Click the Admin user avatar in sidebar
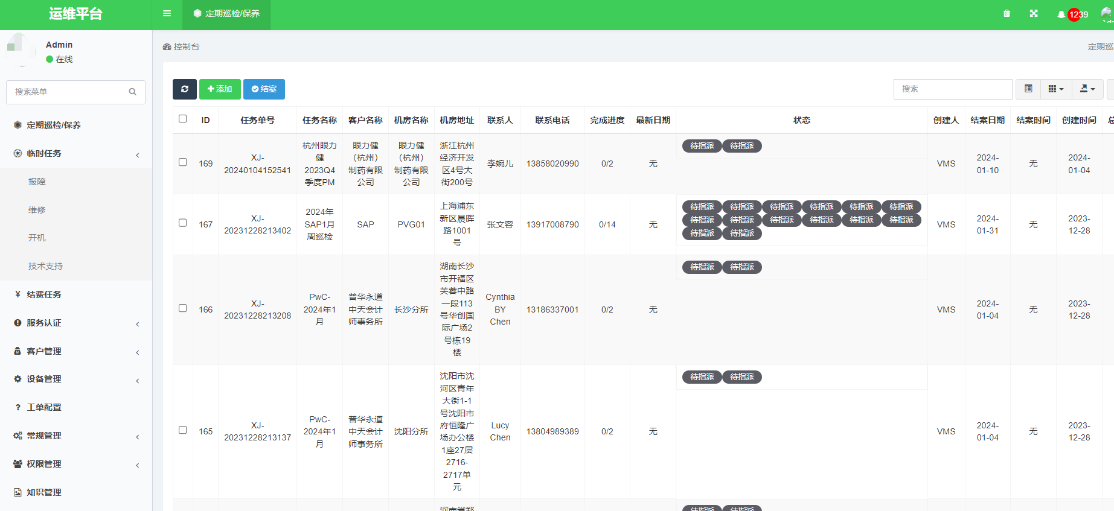Viewport: 1114px width, 511px height. [x=20, y=50]
